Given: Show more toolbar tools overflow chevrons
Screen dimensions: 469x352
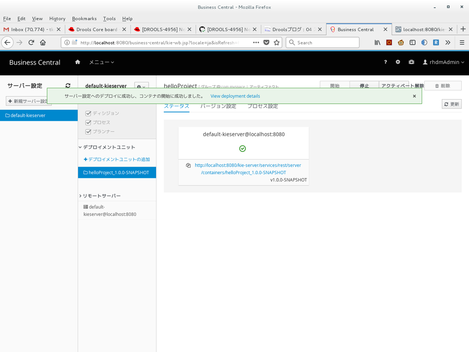Looking at the screenshot, I should coord(448,43).
